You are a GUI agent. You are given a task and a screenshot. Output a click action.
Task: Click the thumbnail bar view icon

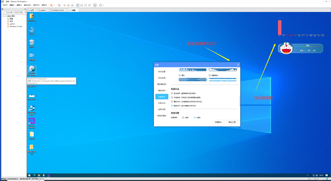81,5
